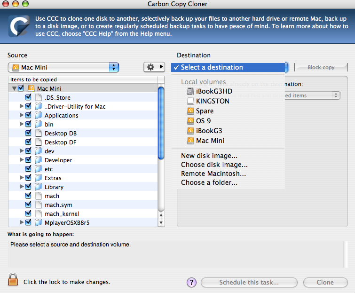Click the mach_kernel file icon
The image size is (355, 293).
pos(39,214)
